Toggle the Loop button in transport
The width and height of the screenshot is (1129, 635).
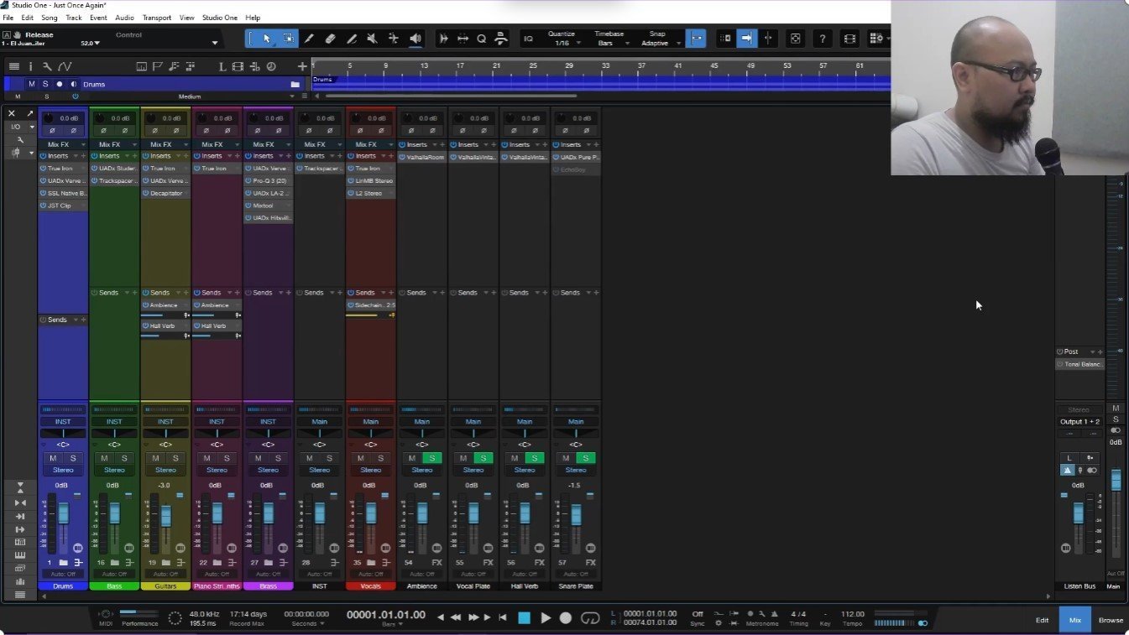(x=590, y=617)
